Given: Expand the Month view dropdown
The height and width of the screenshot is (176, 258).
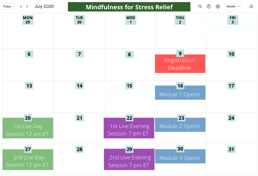Looking at the screenshot, I should (232, 6).
